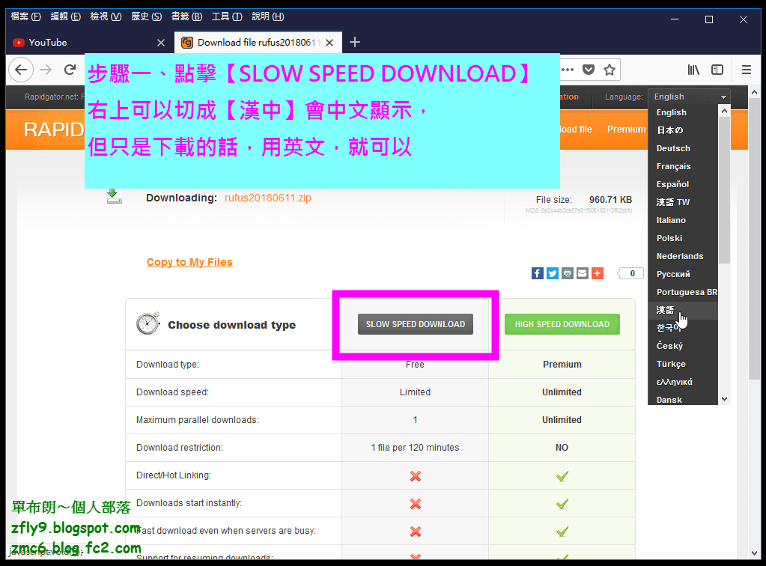Bookmark this page with the star icon

610,70
